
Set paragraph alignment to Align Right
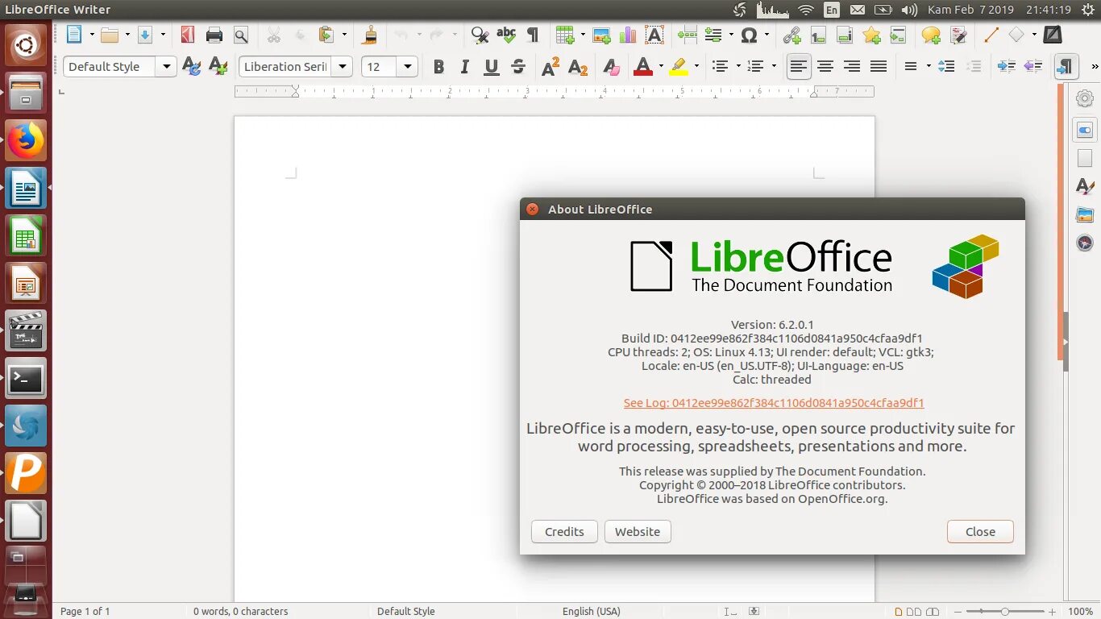(x=852, y=67)
